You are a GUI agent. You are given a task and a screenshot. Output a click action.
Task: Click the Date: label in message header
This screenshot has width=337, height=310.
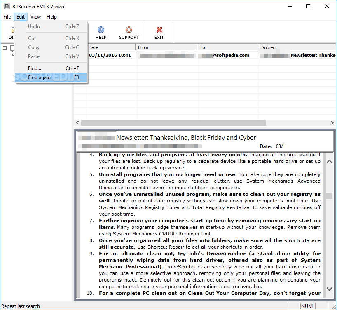click(x=266, y=146)
